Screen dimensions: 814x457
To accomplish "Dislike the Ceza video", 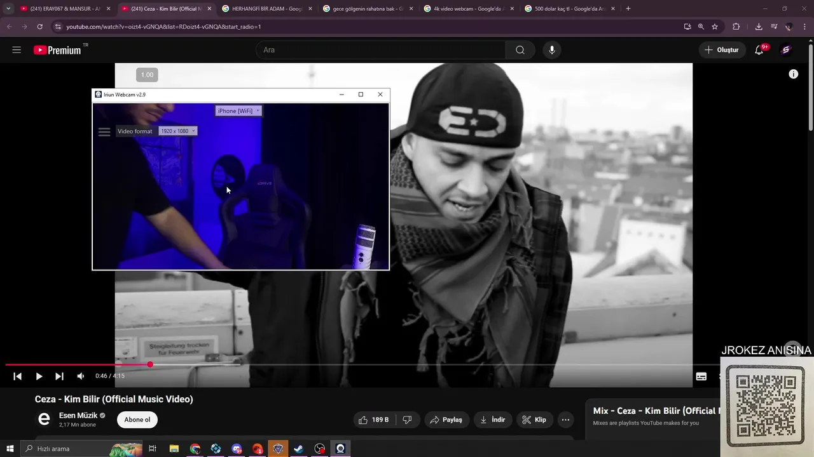I will 408,420.
